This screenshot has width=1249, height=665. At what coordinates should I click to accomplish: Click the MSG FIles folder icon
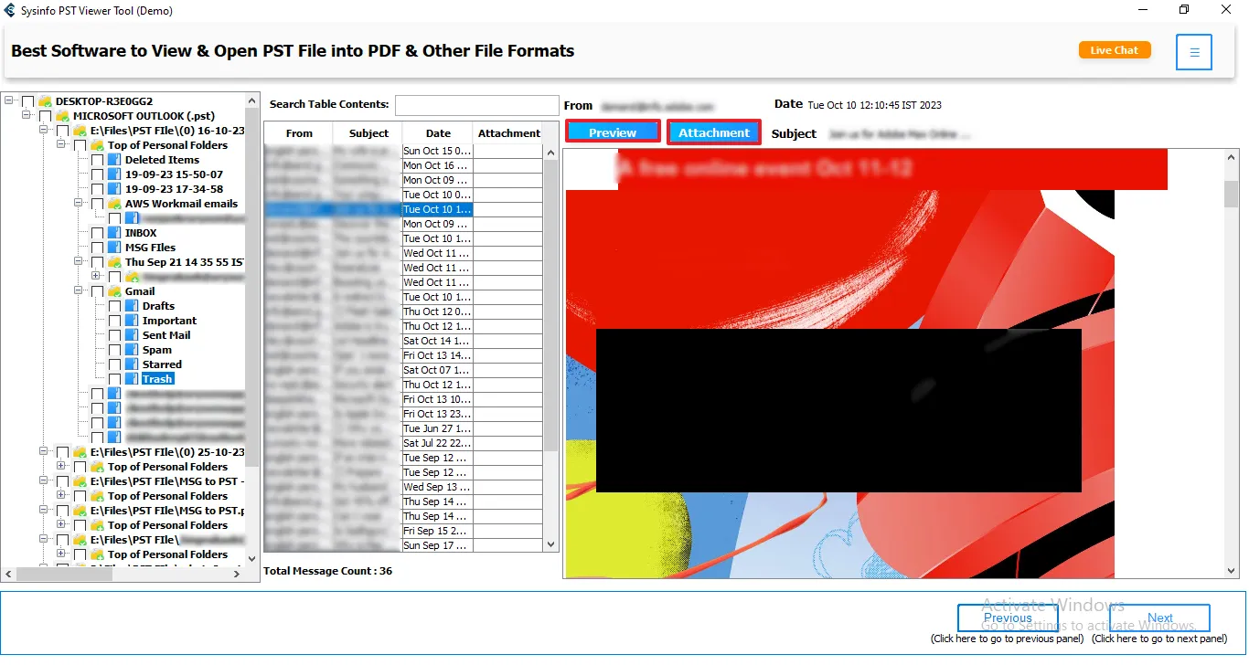pos(114,248)
